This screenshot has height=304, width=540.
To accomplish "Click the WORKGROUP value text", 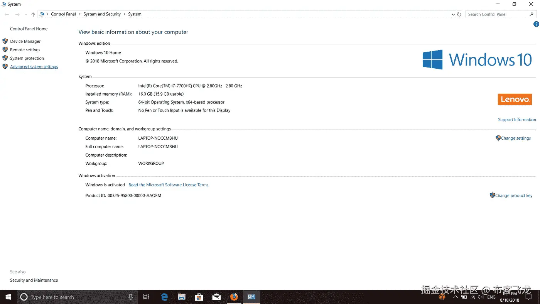I will [151, 164].
